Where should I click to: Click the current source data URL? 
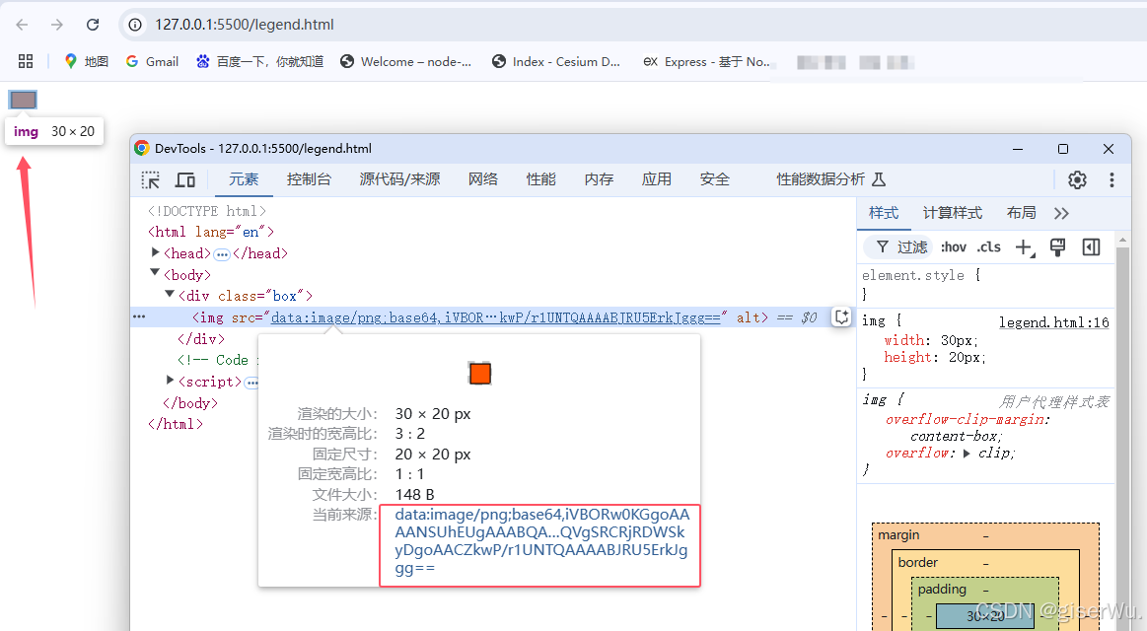542,542
